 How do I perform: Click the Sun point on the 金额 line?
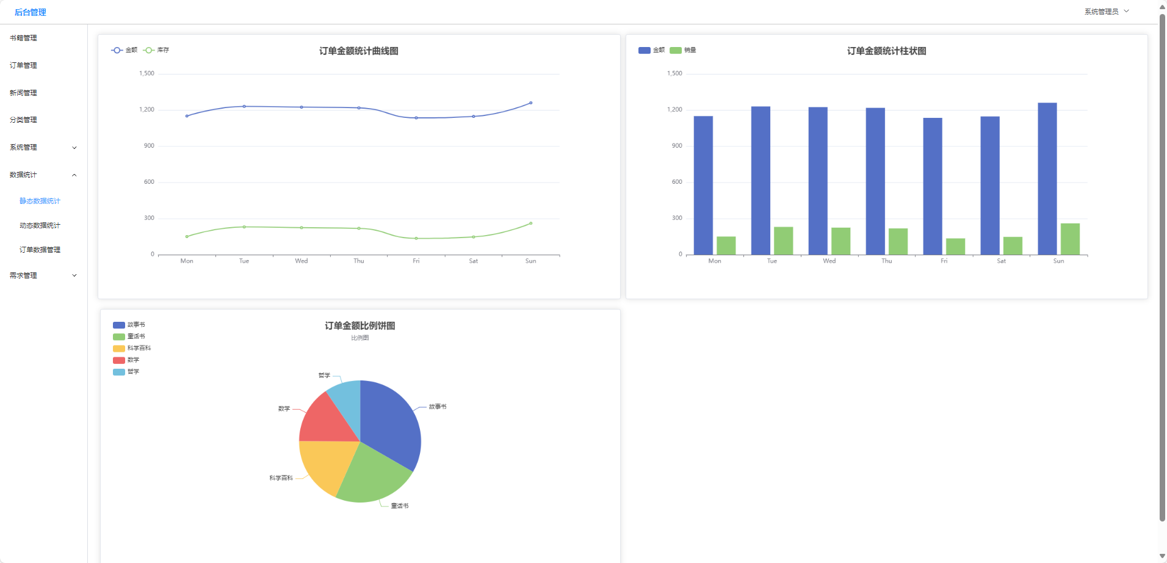[531, 103]
